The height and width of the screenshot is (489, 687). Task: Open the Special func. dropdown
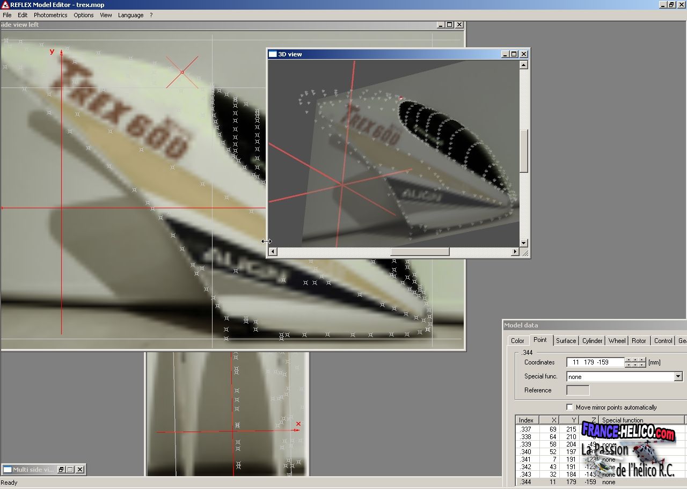pyautogui.click(x=678, y=377)
